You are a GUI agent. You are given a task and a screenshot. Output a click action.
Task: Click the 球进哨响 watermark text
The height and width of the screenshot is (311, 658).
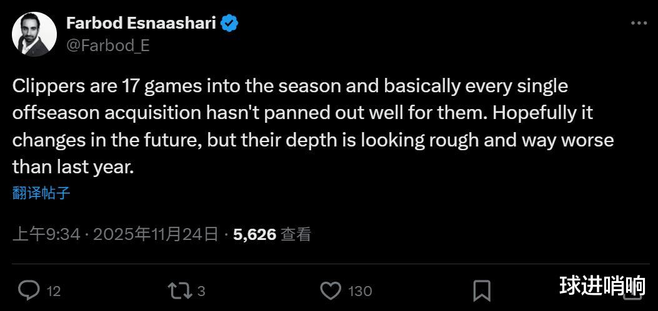[602, 286]
